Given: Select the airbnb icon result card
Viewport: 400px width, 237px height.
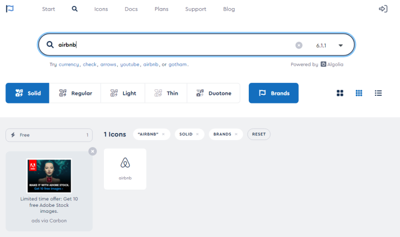Looking at the screenshot, I should click(x=125, y=169).
